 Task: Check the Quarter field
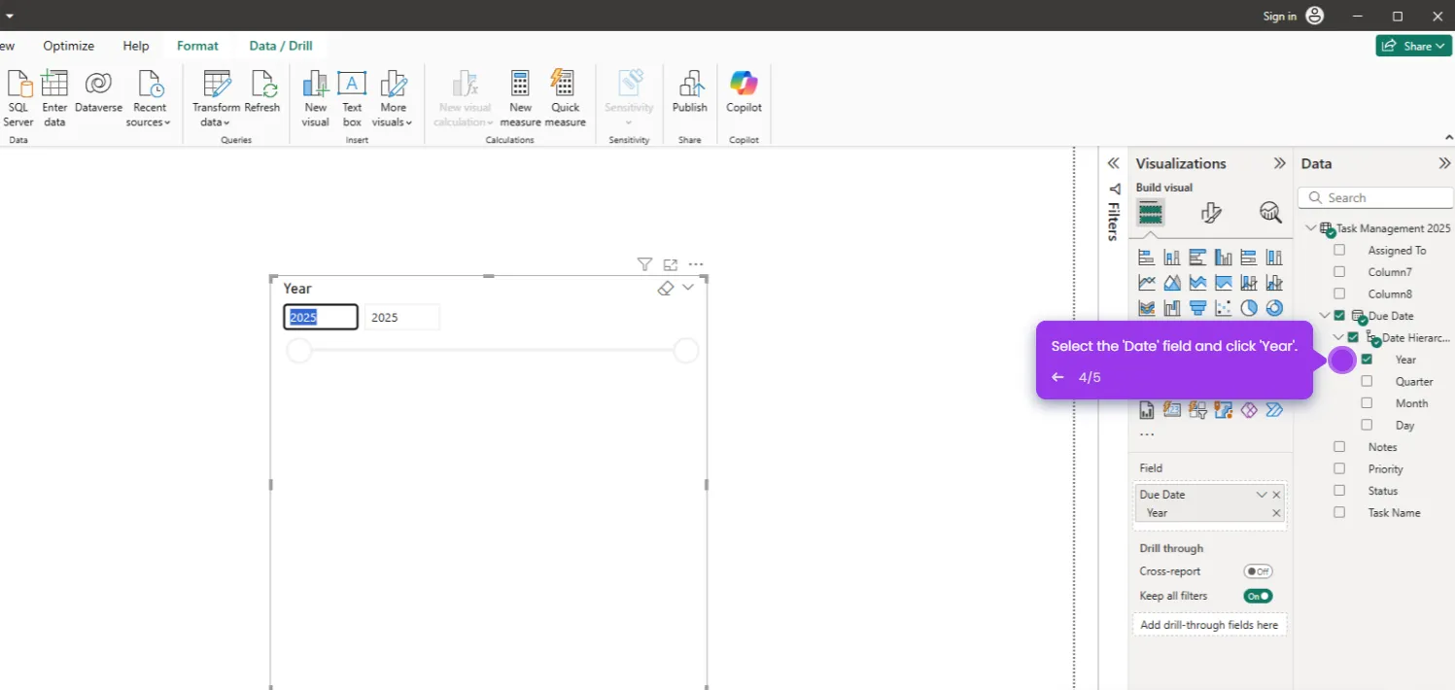coord(1367,381)
